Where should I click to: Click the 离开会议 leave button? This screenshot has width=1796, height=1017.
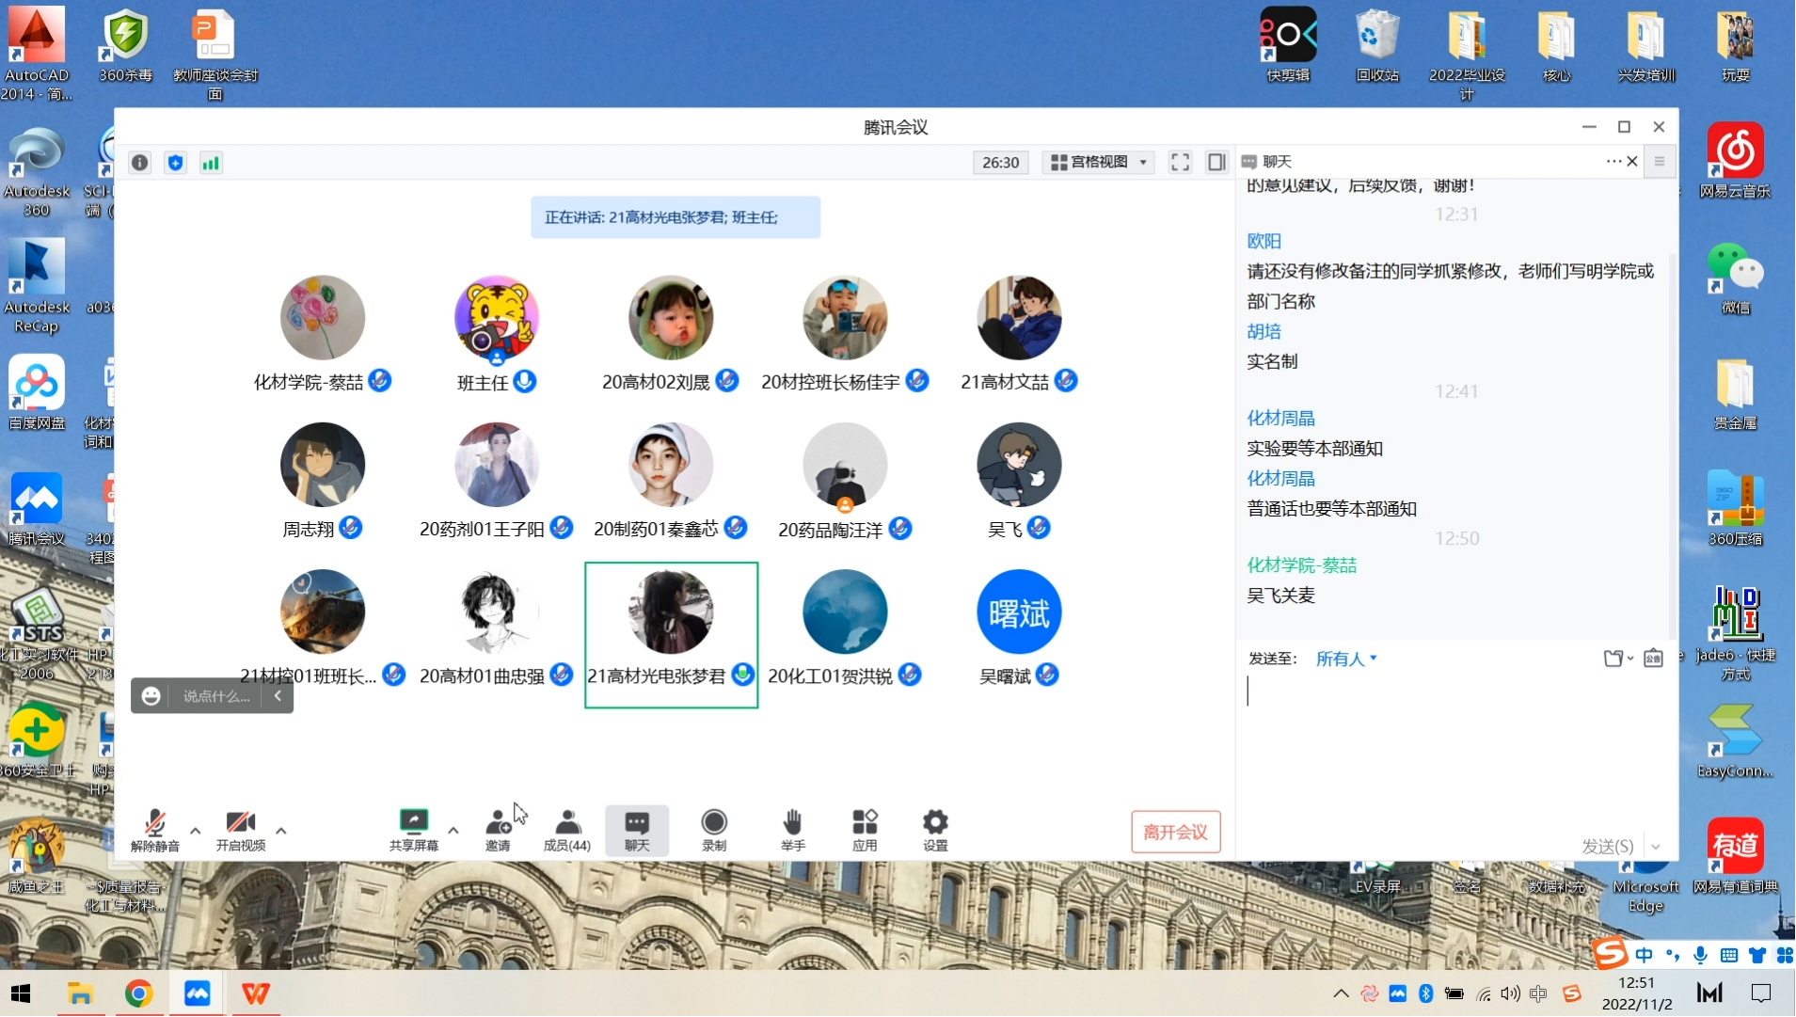(1175, 832)
